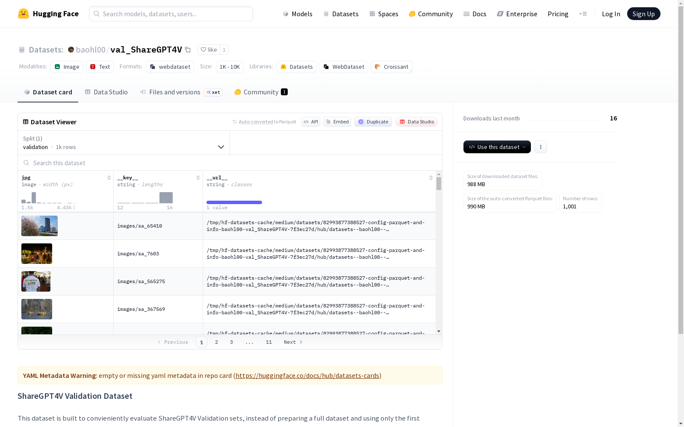This screenshot has height=427, width=684.
Task: Click the blue __url__ class distribution bar
Action: [234, 202]
